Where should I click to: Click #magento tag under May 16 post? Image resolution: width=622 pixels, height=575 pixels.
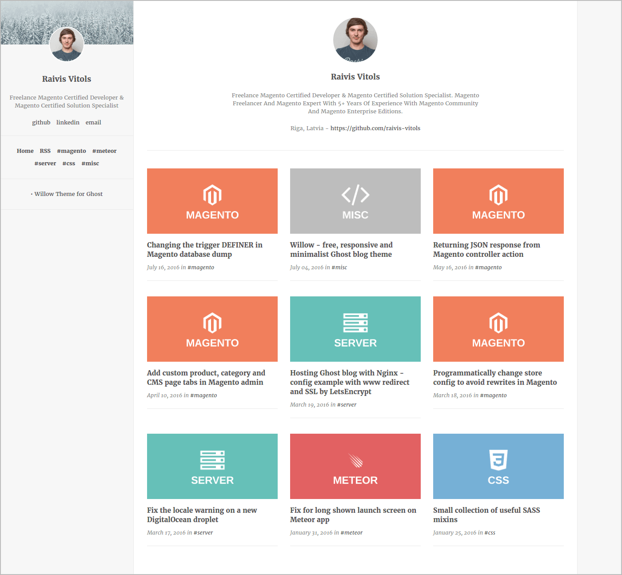point(488,267)
